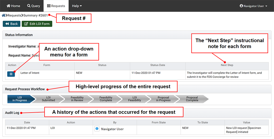
Task: Click the Audit Log panel heading
Action: pos(12,113)
